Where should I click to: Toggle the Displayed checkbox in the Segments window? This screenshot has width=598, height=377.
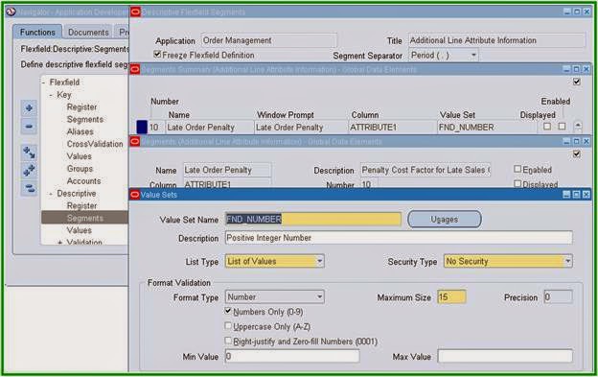pos(517,183)
